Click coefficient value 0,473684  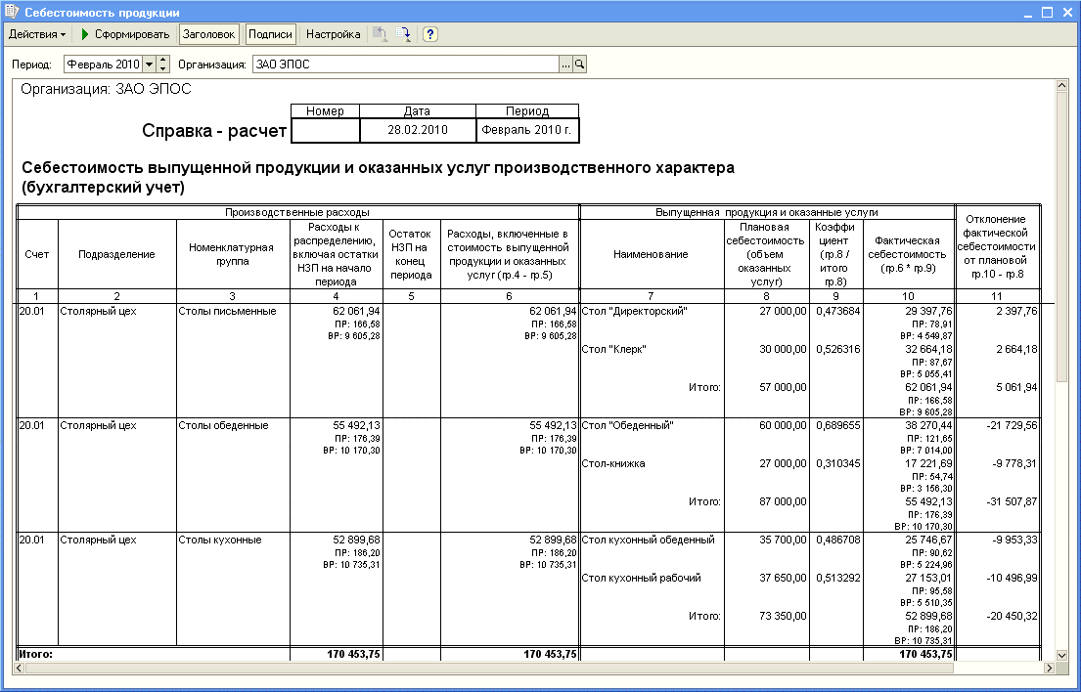point(837,311)
